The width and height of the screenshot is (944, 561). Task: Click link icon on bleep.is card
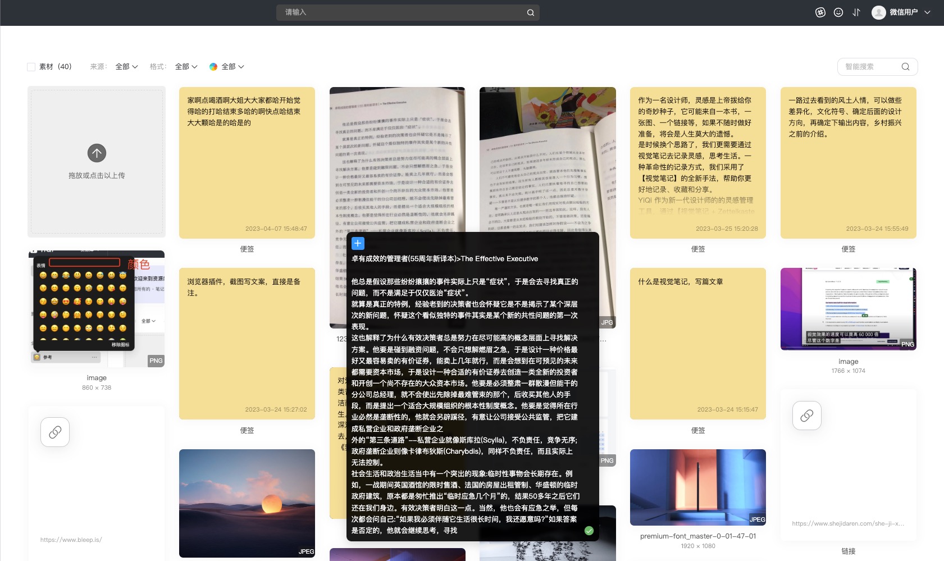tap(55, 432)
